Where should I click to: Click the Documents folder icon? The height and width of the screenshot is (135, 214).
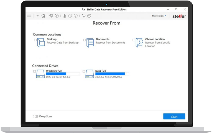pos(90,43)
